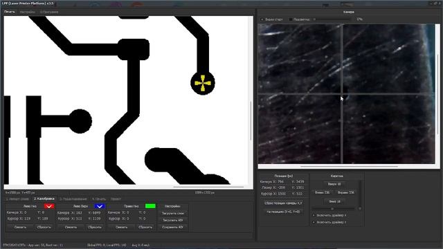Move carriage with the Вправо button
443x249 pixels.
click(346, 192)
